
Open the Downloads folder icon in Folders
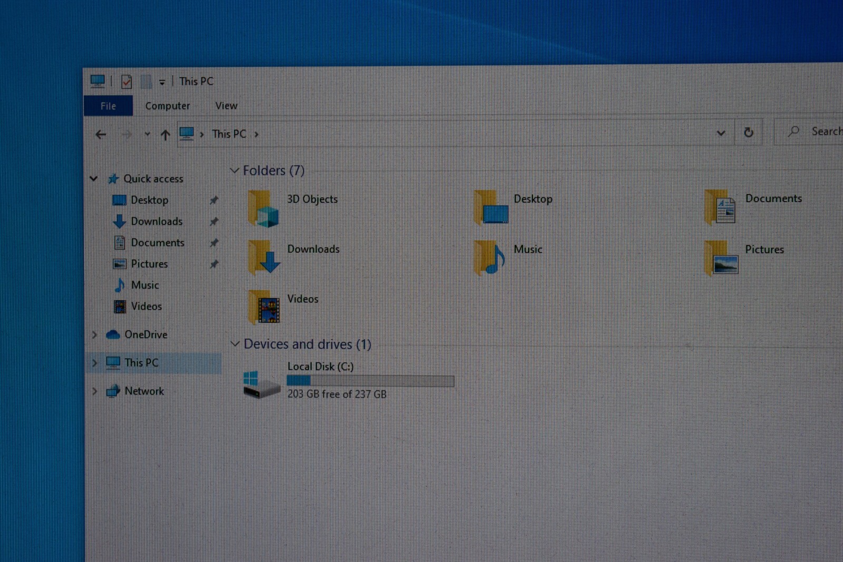click(264, 258)
